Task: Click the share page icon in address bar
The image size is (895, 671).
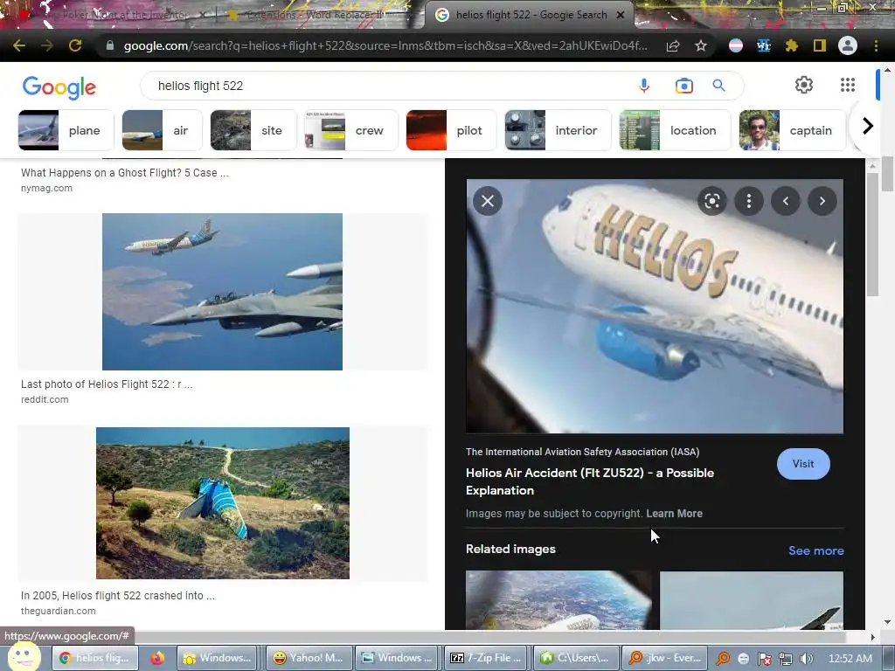Action: pos(673,45)
